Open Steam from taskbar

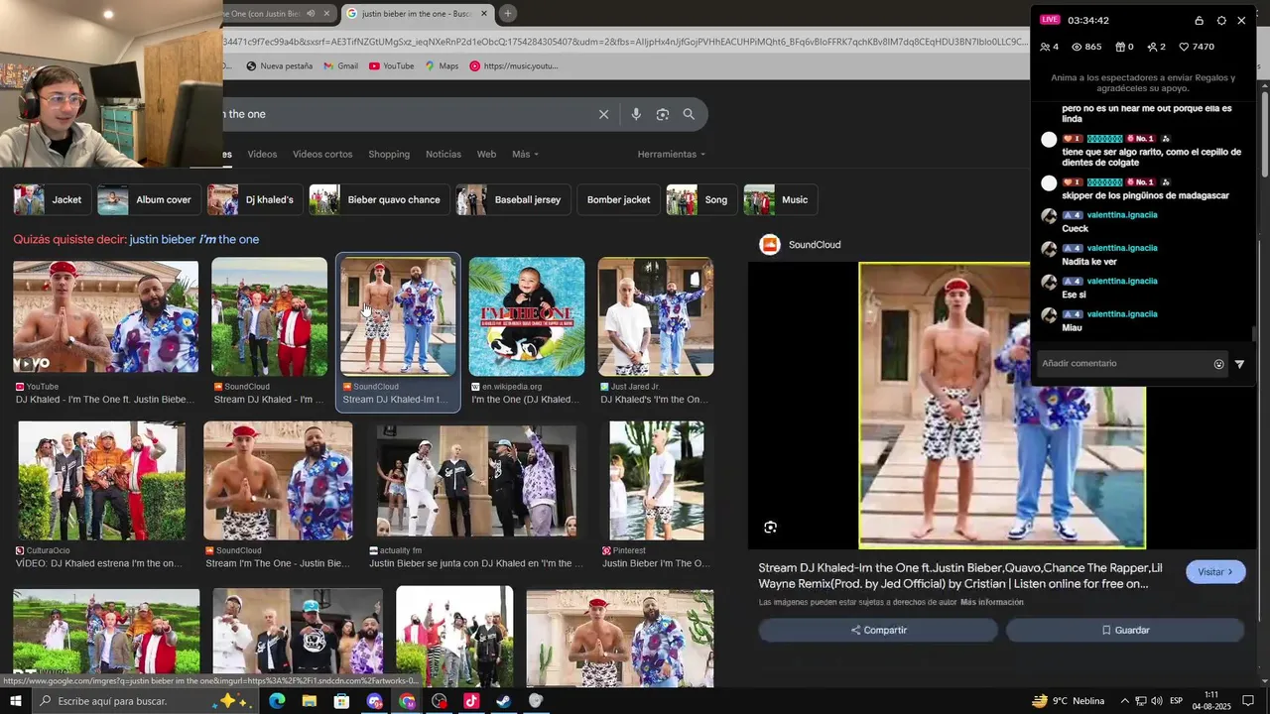point(503,701)
